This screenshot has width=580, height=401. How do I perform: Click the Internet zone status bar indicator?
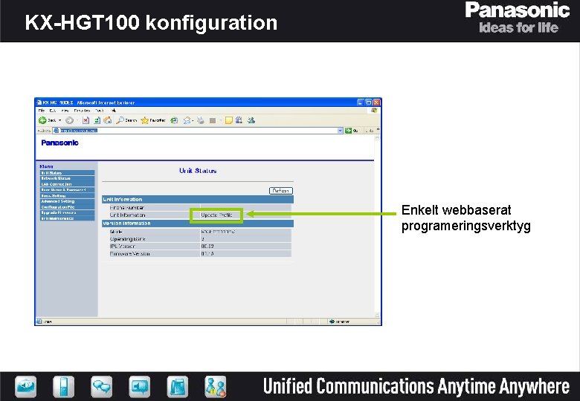(340, 322)
